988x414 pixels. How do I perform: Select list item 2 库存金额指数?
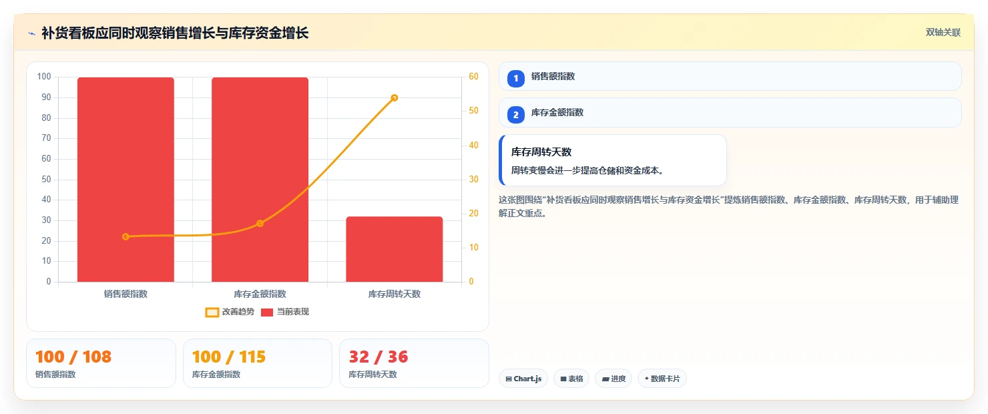coord(730,112)
